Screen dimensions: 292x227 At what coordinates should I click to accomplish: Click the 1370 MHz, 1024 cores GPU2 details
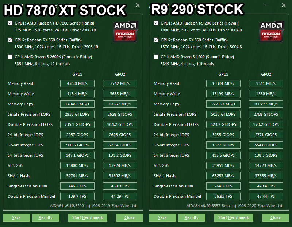point(201,47)
